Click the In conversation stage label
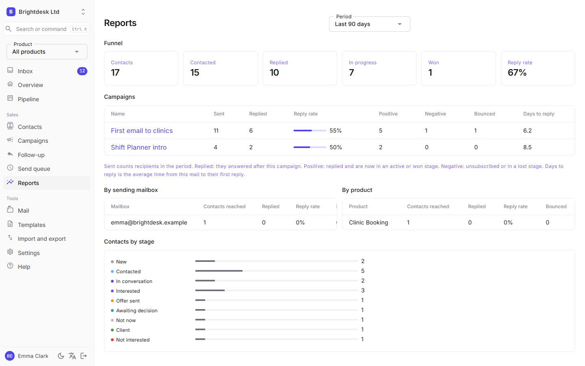The image size is (585, 366). [x=134, y=281]
